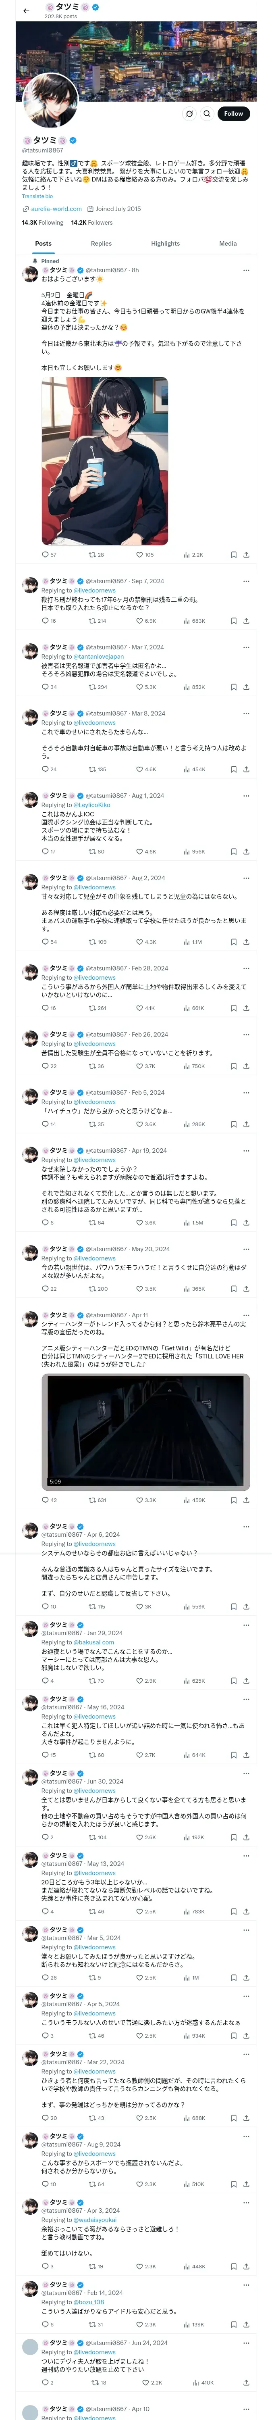Image resolution: width=272 pixels, height=2420 pixels.
Task: Go back using the top arrow
Action: (x=26, y=10)
